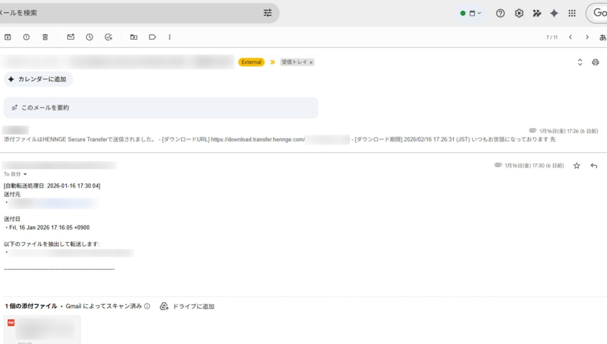This screenshot has width=607, height=344.
Task: Delete this email with the trash icon
Action: tap(45, 37)
